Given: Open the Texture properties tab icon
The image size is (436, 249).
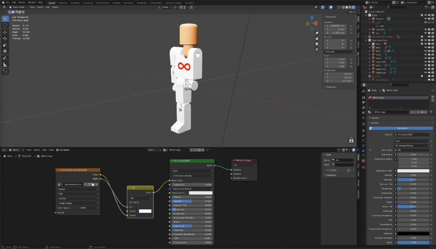Looking at the screenshot, I should 364,167.
